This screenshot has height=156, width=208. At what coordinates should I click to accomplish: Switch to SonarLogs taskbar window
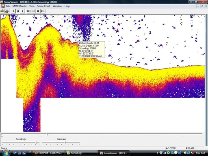(81, 153)
